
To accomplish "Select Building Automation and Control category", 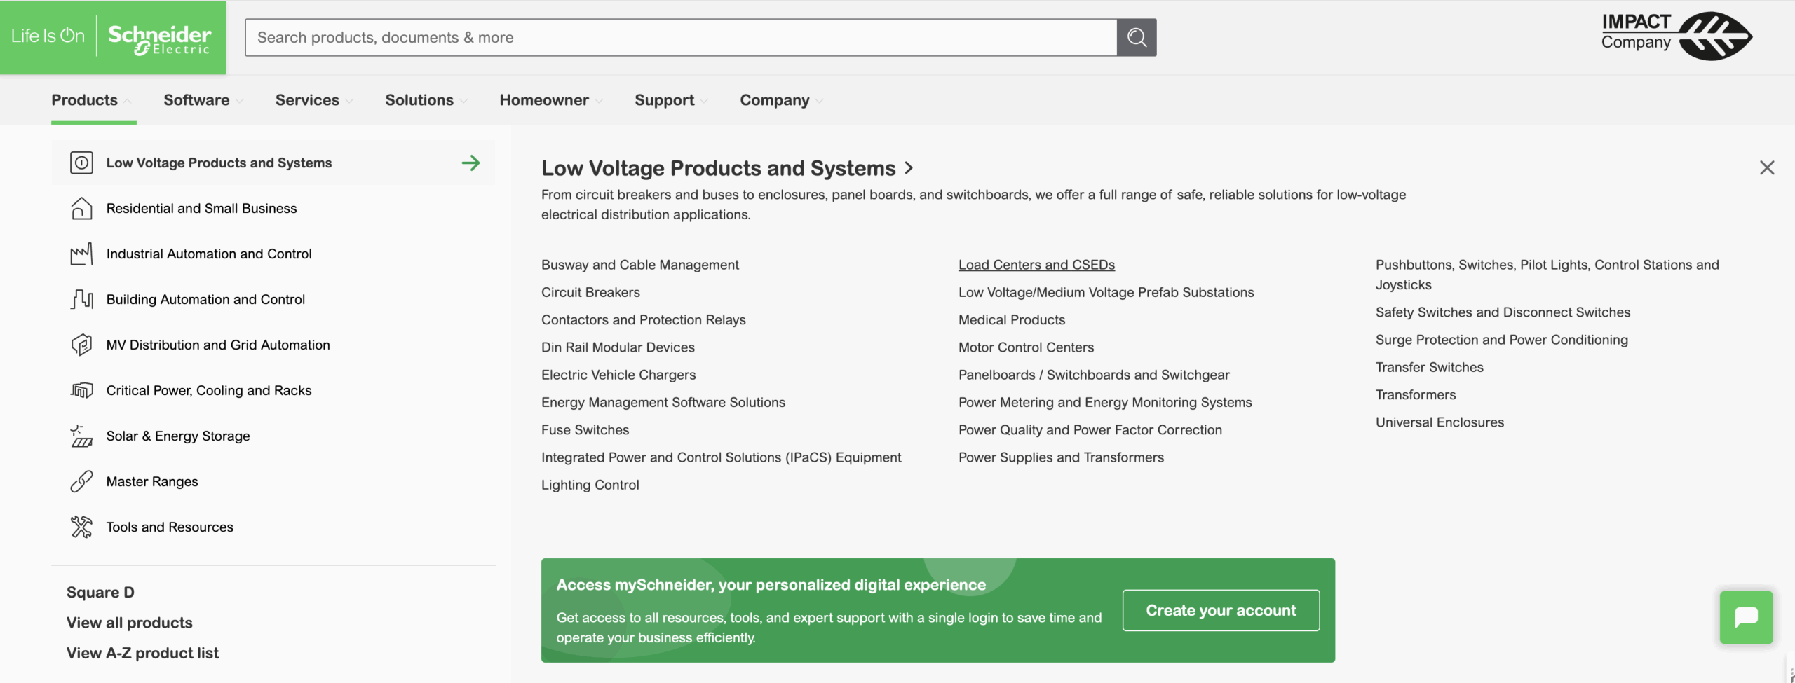I will point(273,299).
